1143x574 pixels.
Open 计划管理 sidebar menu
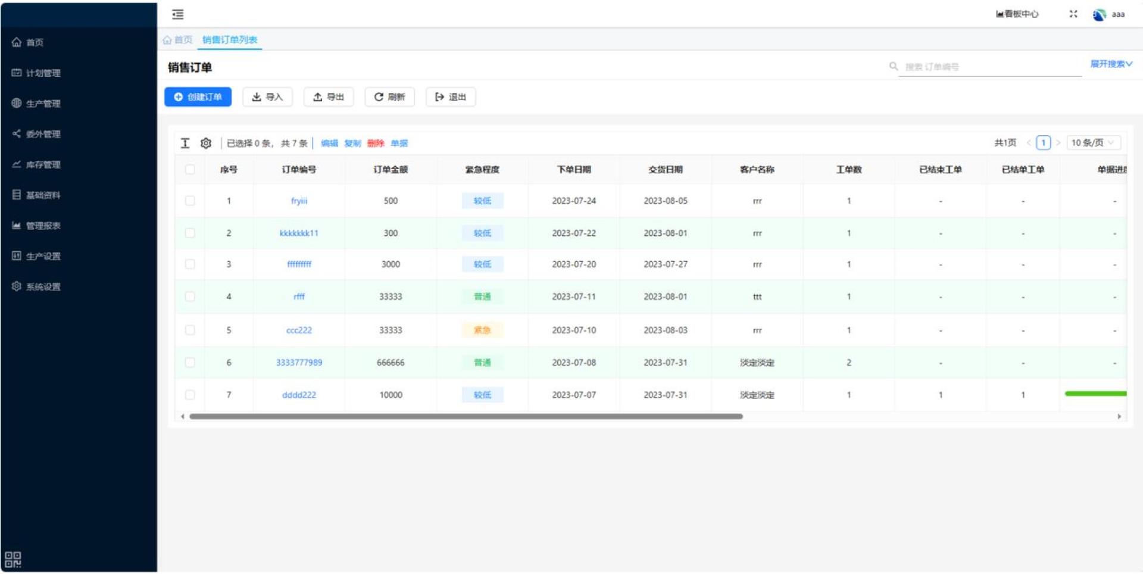click(36, 73)
